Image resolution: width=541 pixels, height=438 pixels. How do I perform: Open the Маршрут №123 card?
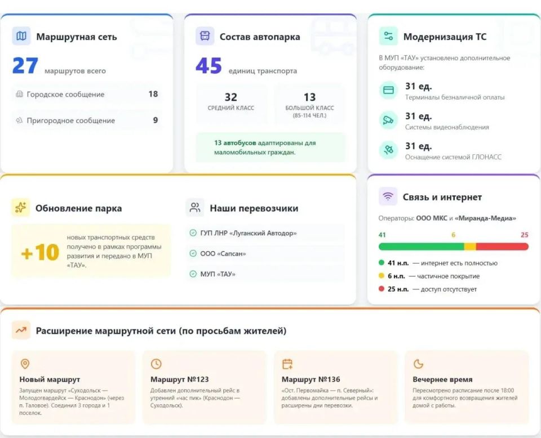204,387
